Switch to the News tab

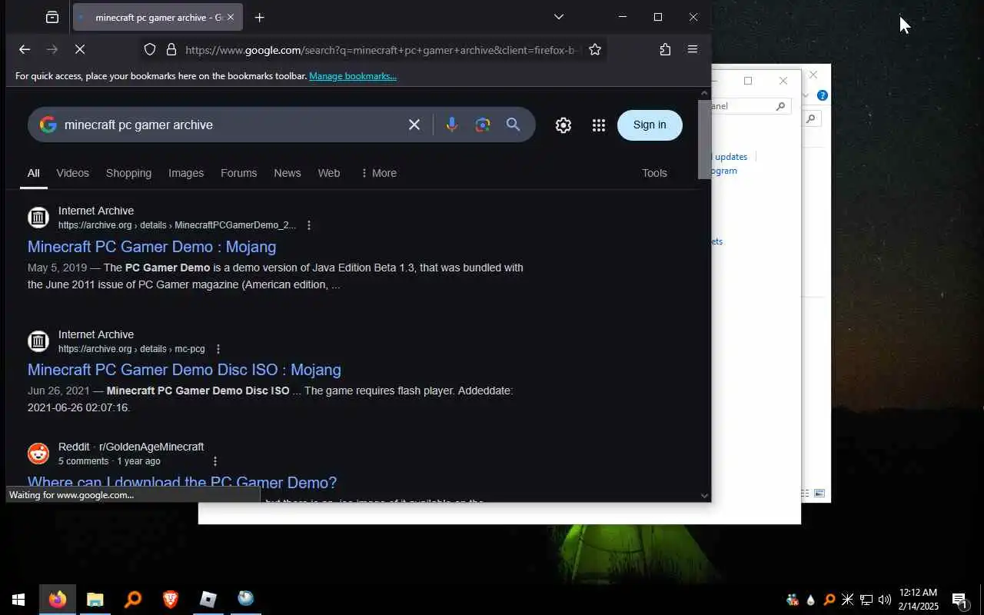point(287,173)
